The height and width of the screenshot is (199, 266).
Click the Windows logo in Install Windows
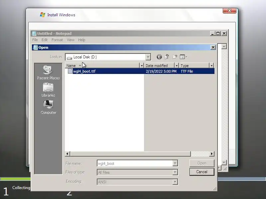[43, 15]
